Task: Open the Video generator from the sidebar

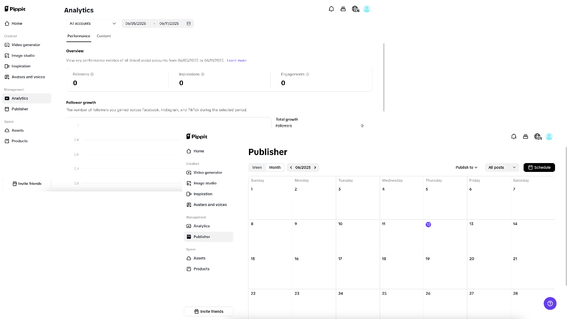Action: [207, 172]
